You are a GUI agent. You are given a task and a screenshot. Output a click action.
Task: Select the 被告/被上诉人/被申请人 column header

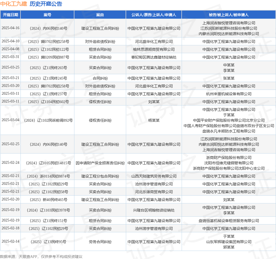[x=229, y=15]
